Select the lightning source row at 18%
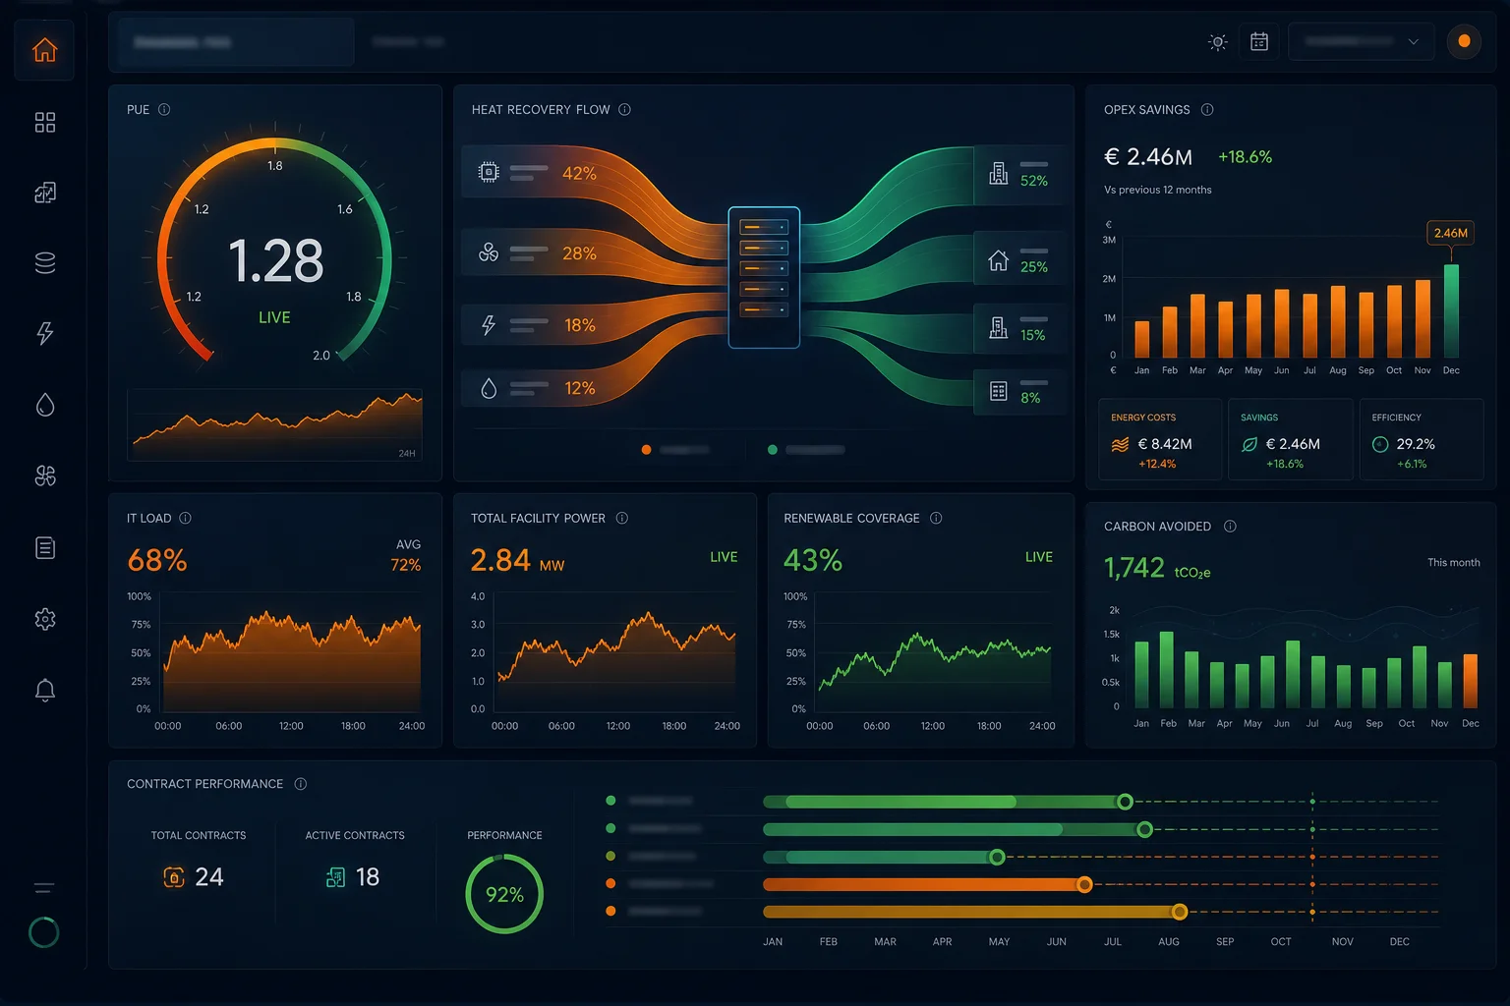 [537, 325]
